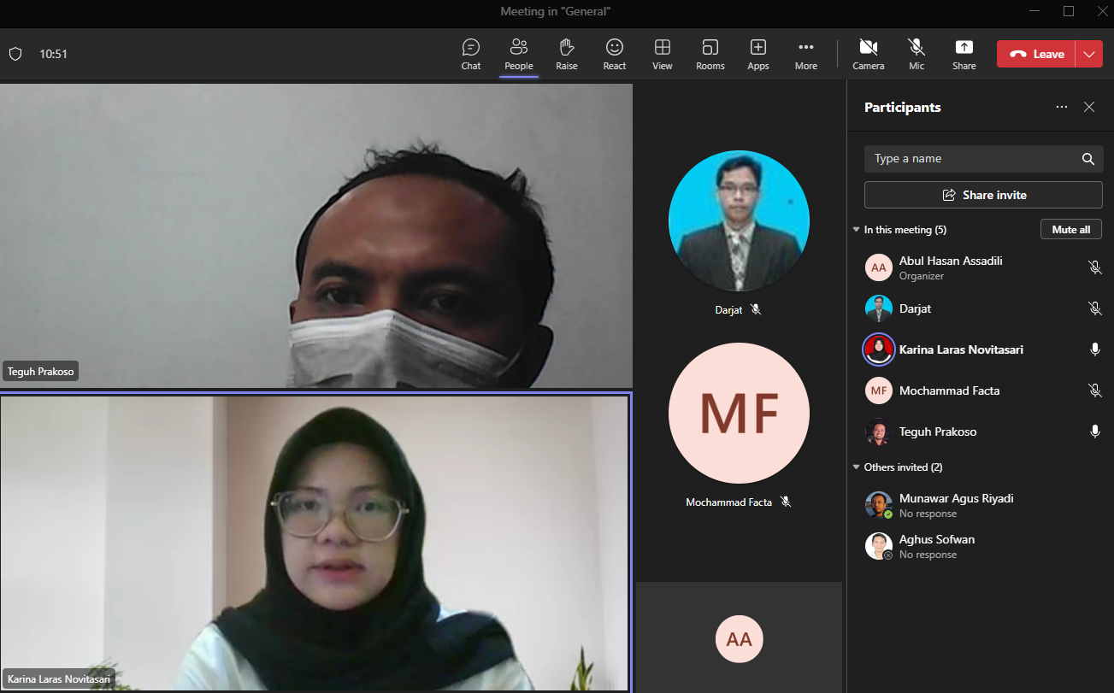Collapse the "In this meeting (5)" section
This screenshot has height=693, width=1114.
pos(857,230)
